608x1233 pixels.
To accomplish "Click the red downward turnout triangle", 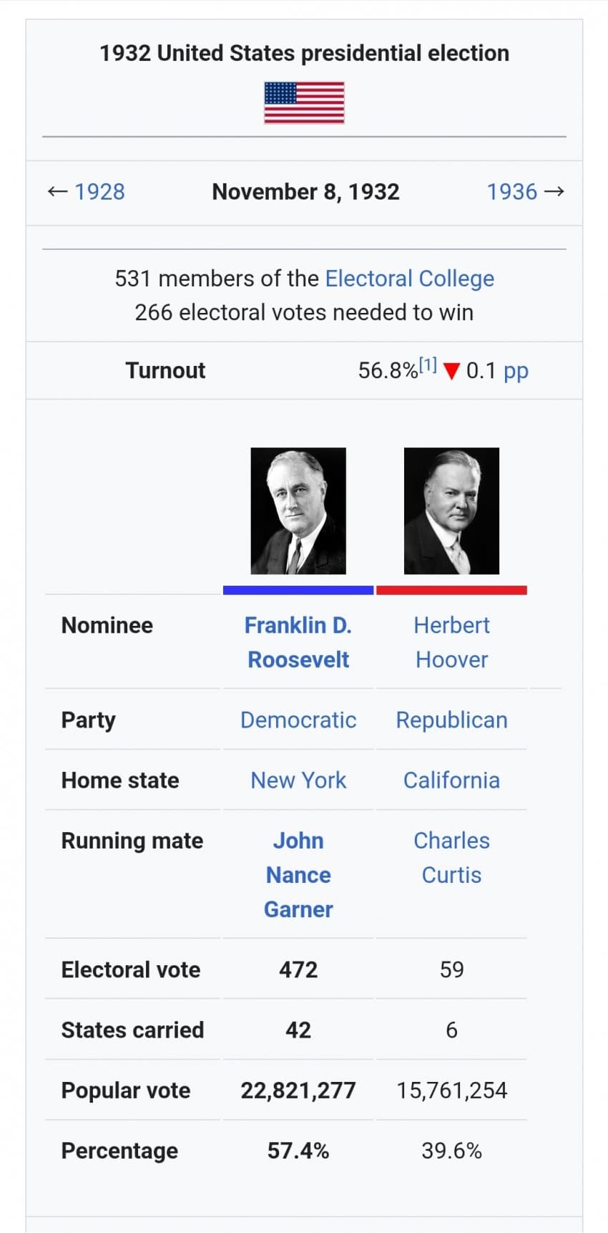I will click(x=451, y=371).
